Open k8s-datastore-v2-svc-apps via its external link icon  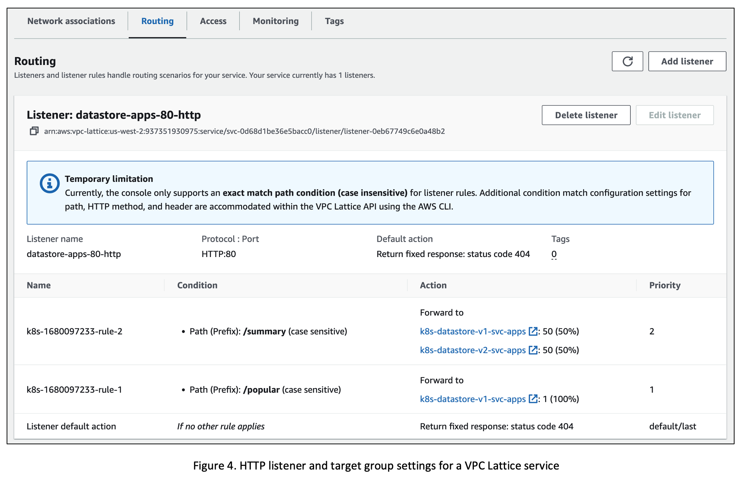(x=533, y=350)
